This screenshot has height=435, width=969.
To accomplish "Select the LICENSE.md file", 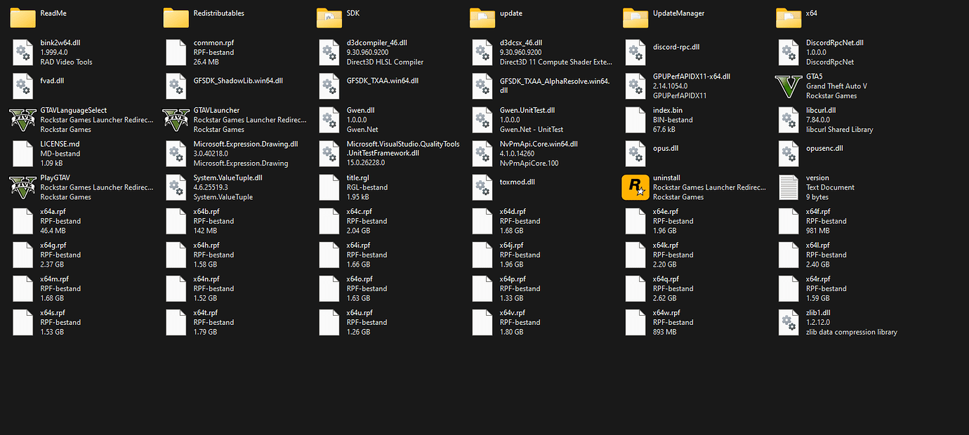I will coord(22,153).
